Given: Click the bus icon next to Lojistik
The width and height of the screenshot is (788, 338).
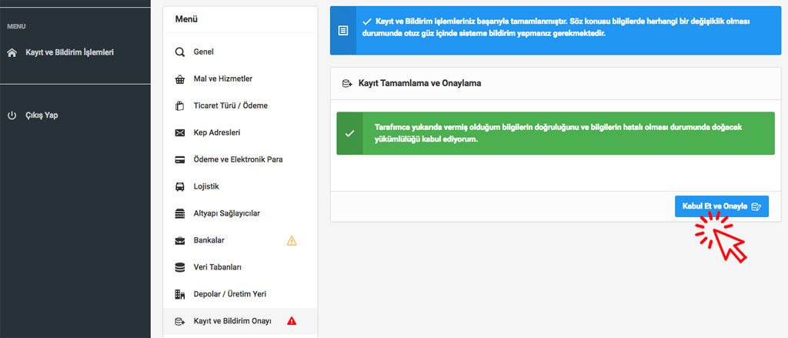Looking at the screenshot, I should point(180,187).
